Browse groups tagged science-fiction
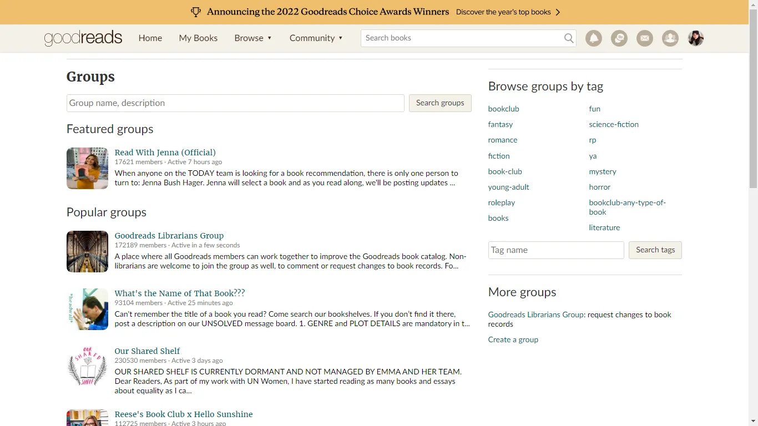Image resolution: width=758 pixels, height=426 pixels. point(613,124)
